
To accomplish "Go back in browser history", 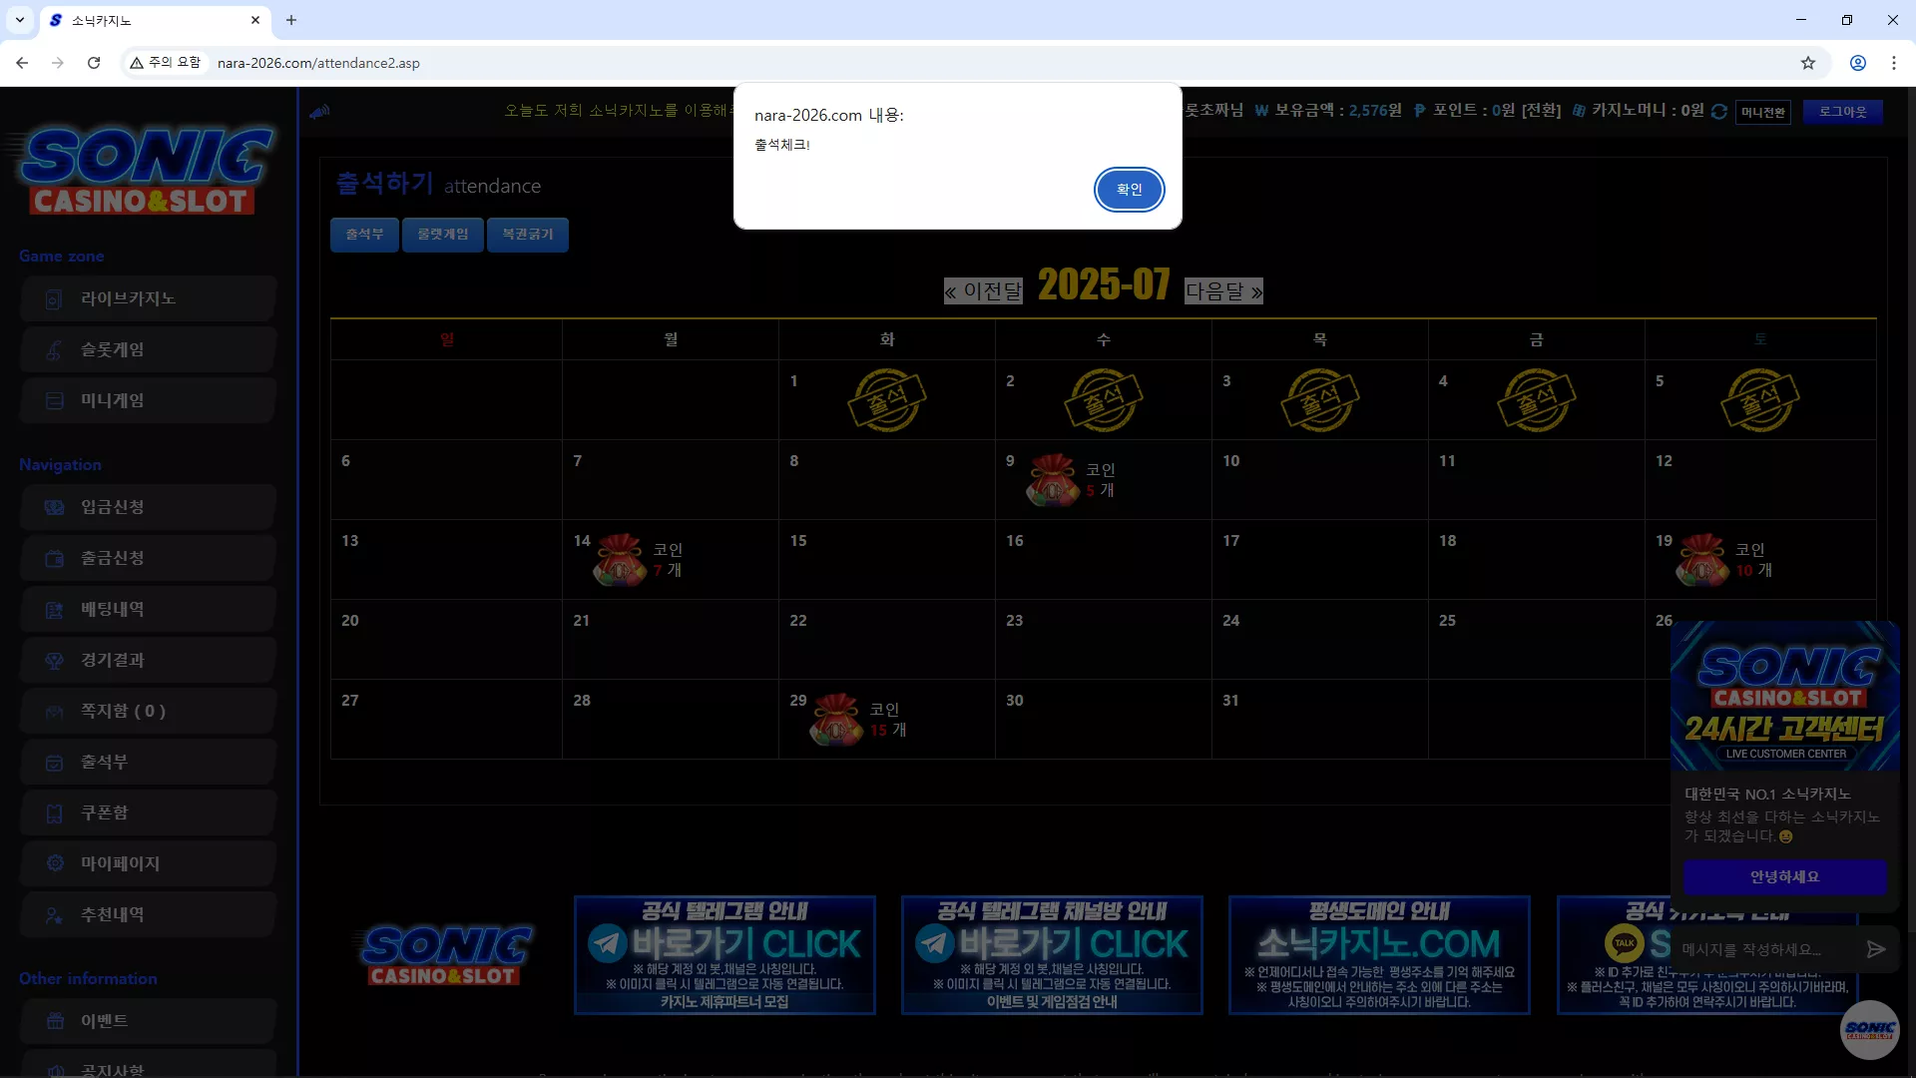I will 22,63.
